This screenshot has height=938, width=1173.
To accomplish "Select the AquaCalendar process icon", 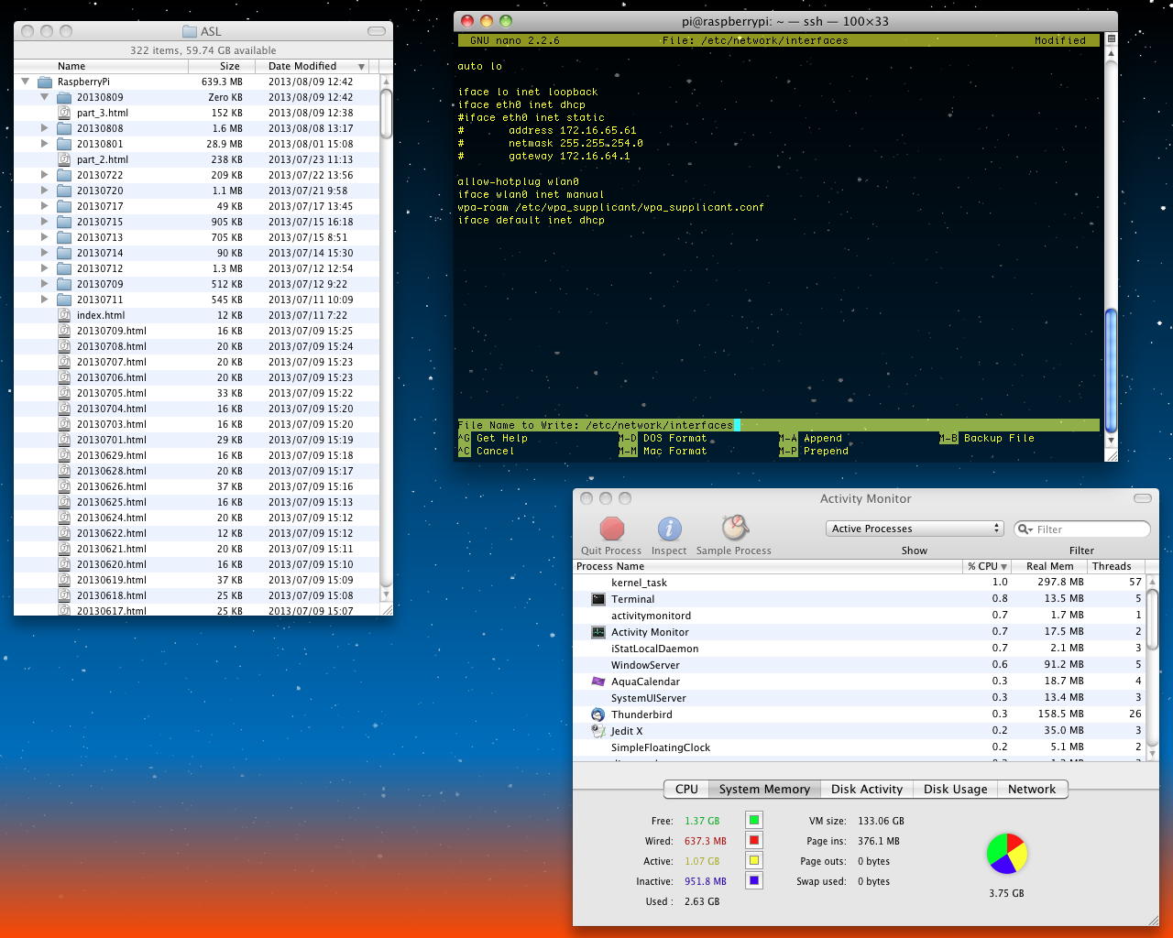I will [x=598, y=682].
